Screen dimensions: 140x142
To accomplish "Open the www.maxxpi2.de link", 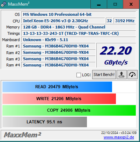I will 119,137.
